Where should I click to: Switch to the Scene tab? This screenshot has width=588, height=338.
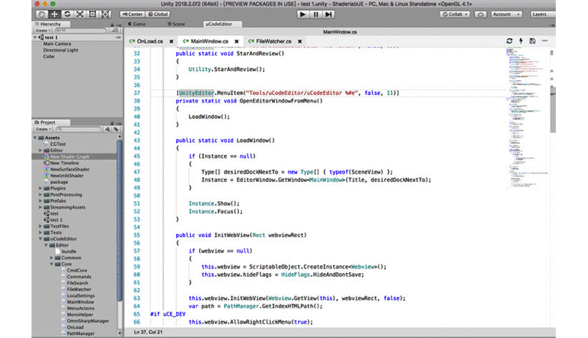pyautogui.click(x=176, y=24)
